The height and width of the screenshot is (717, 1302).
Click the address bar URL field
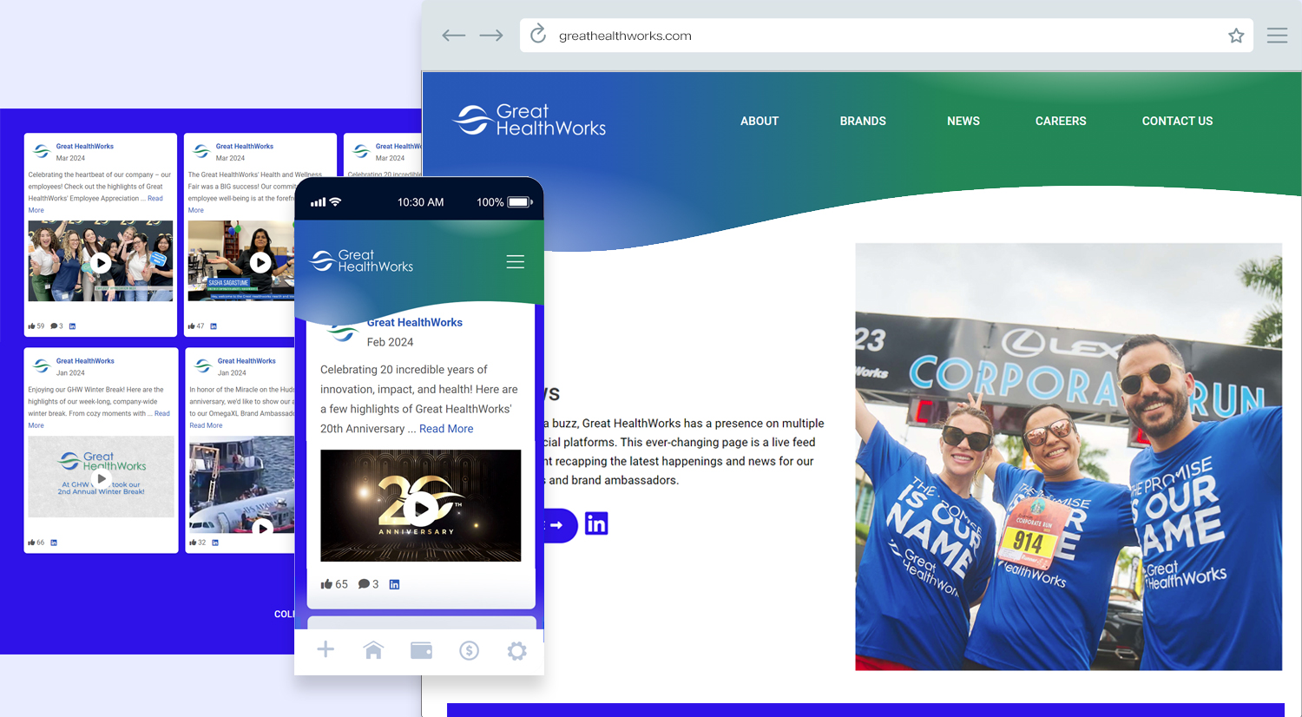(868, 36)
